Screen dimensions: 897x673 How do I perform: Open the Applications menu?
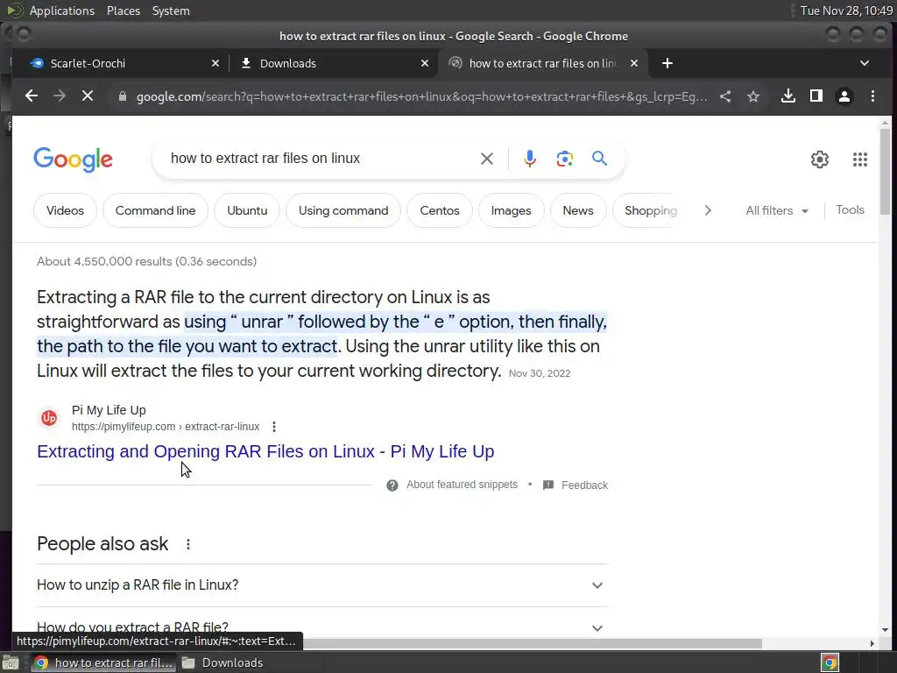click(62, 11)
